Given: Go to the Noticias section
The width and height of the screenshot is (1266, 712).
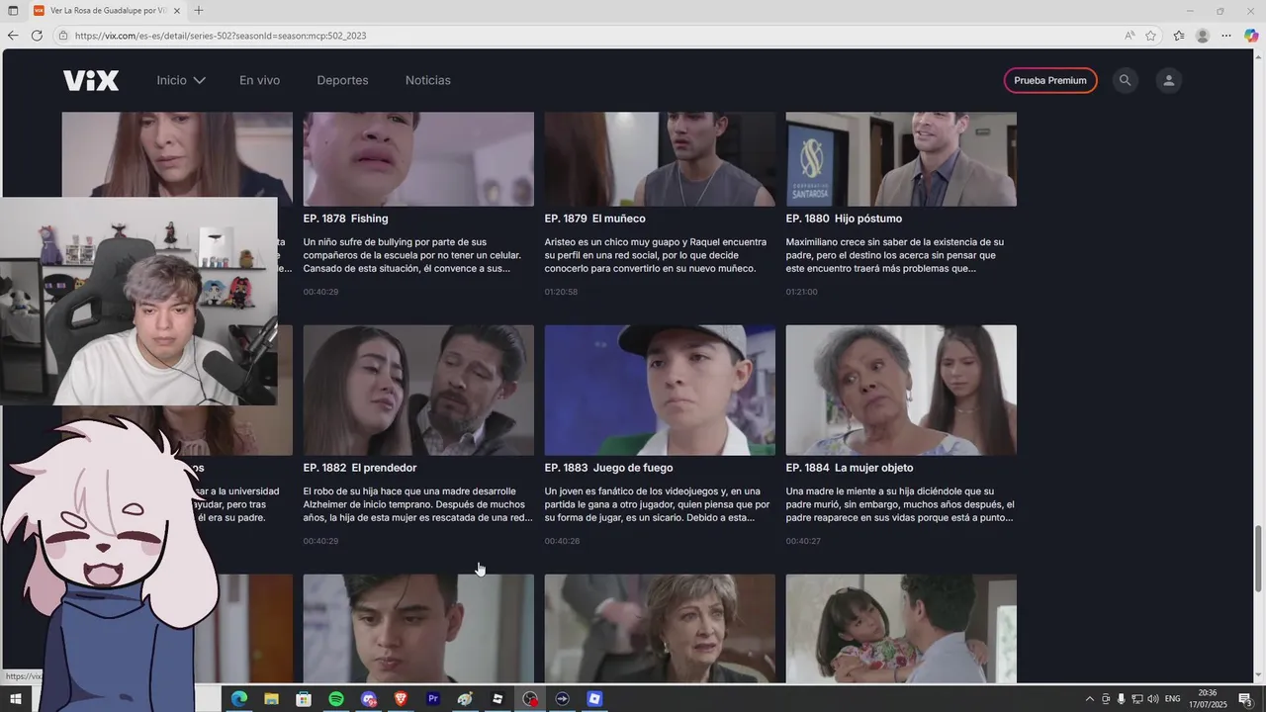Looking at the screenshot, I should tap(427, 80).
